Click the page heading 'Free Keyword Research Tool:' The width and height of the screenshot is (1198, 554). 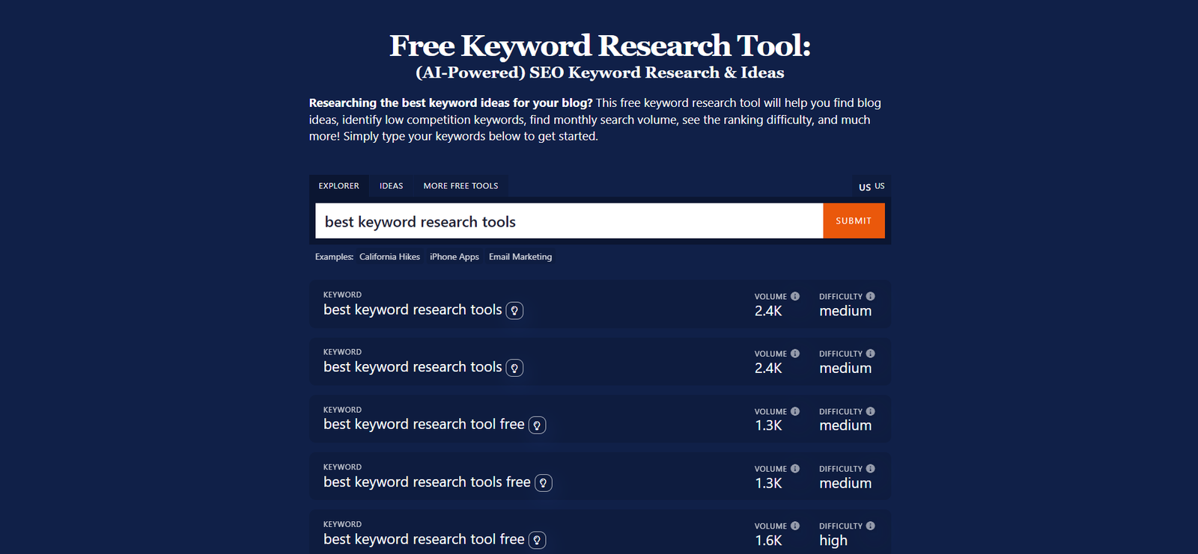[x=600, y=46]
